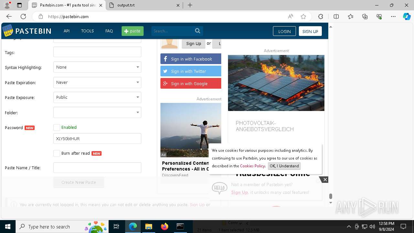
Task: Open volume control tray icon
Action: coord(372,227)
